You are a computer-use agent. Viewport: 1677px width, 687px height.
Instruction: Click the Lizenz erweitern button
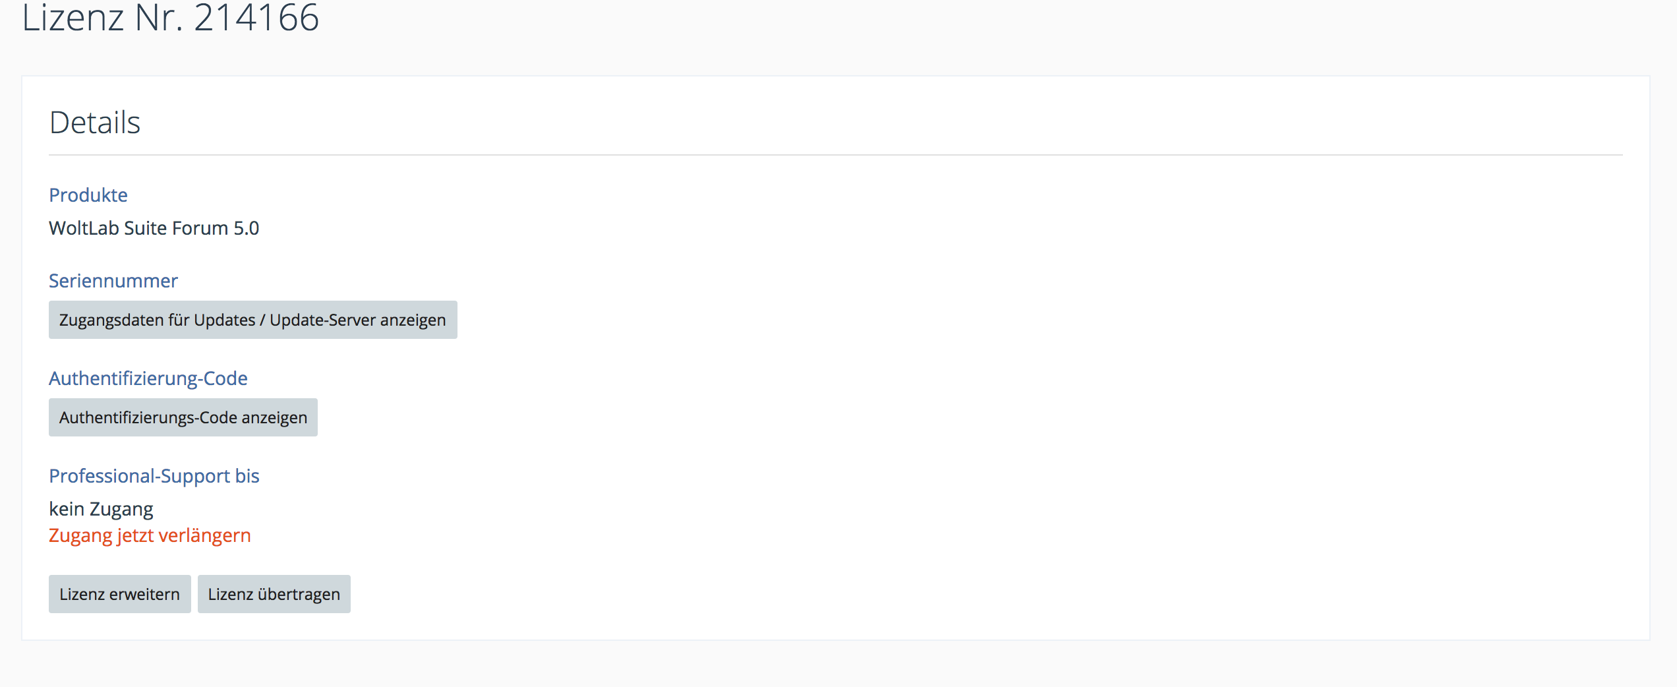tap(119, 594)
